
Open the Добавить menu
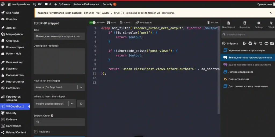(x=62, y=4)
